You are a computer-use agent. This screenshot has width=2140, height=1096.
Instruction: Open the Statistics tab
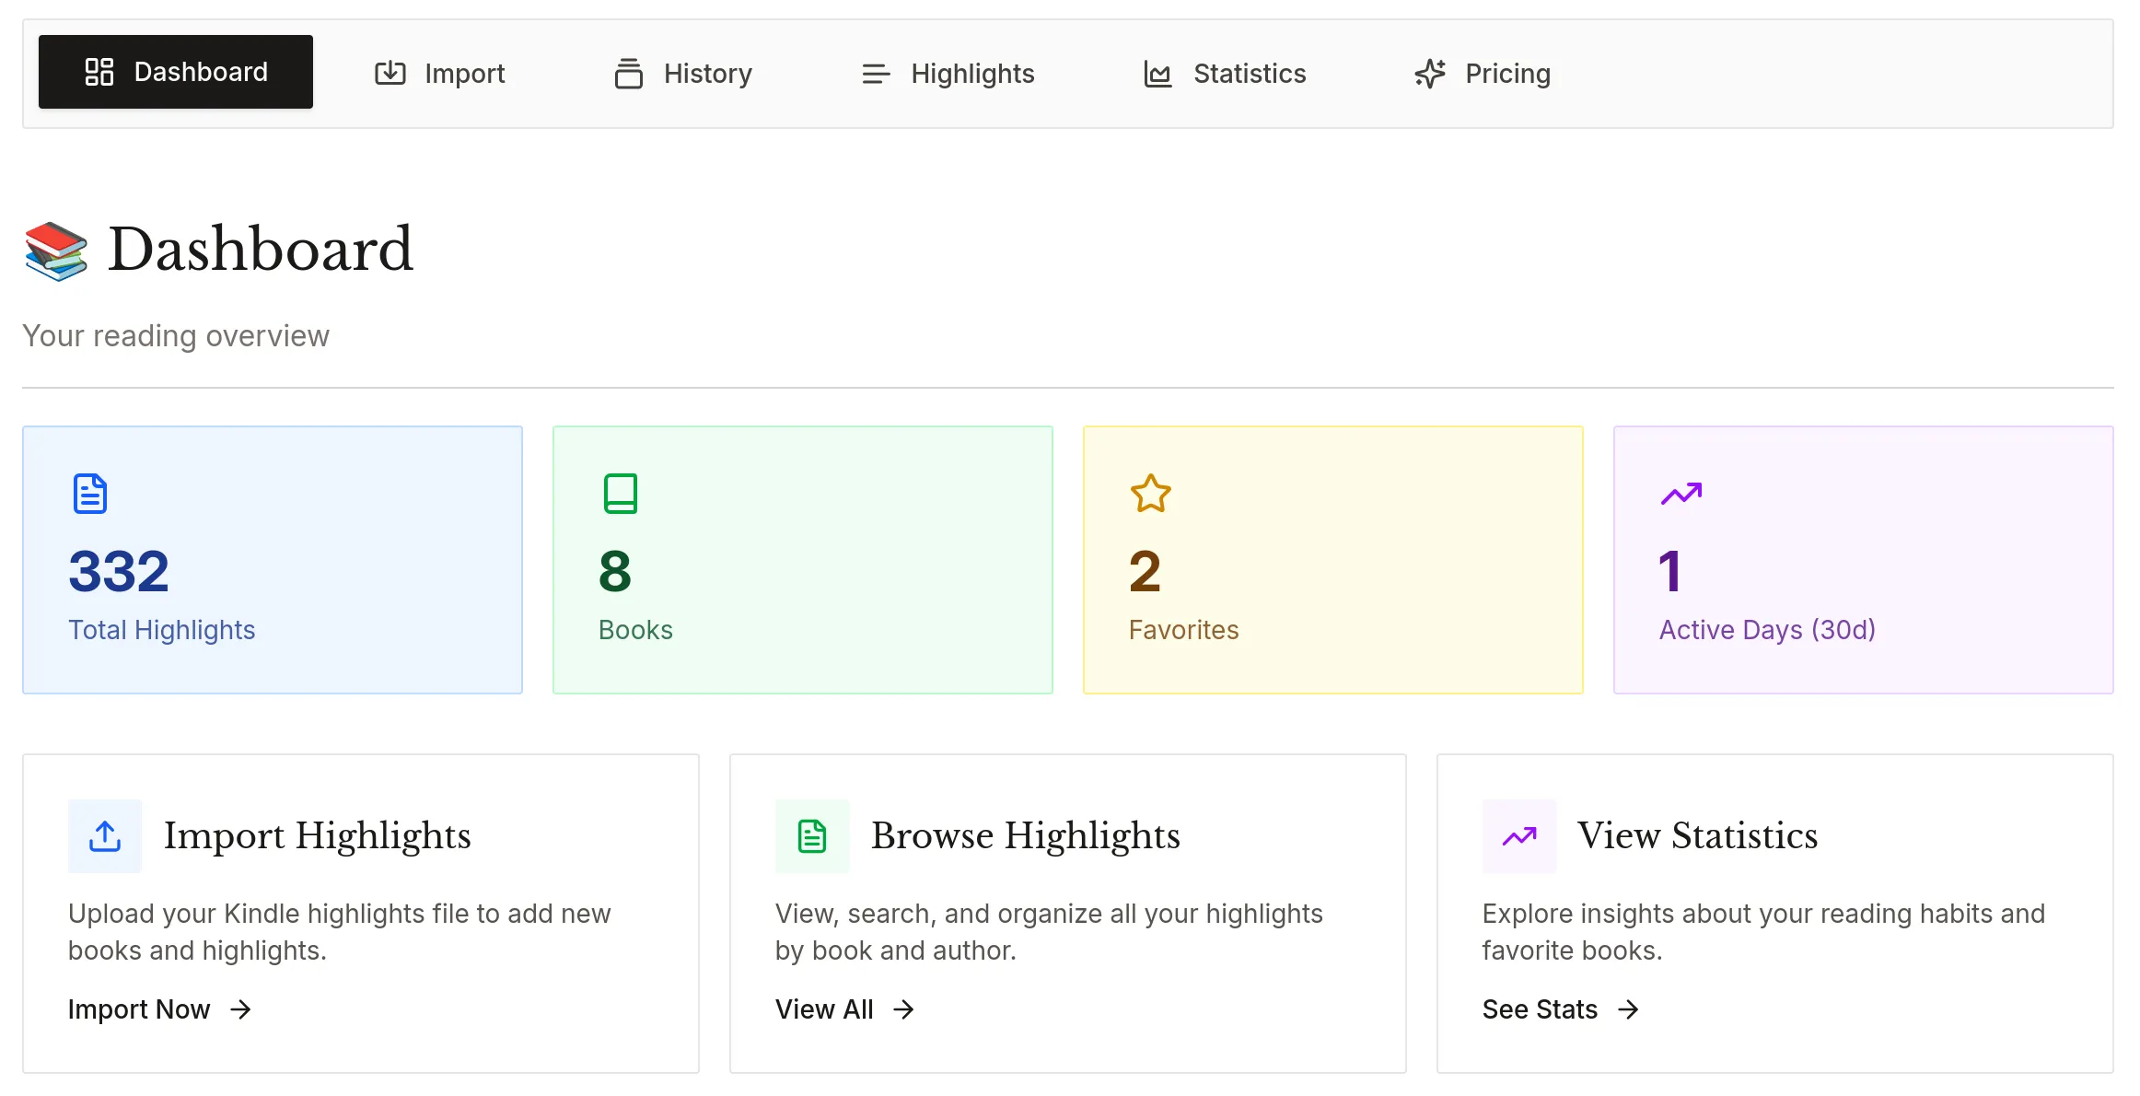pos(1224,73)
